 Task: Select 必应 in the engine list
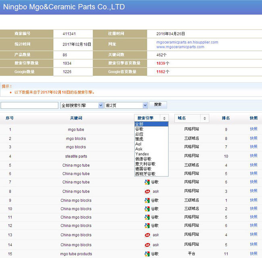[x=151, y=134]
